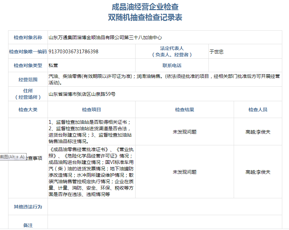
Task: Click the 检查项目 column header
Action: coord(92,110)
